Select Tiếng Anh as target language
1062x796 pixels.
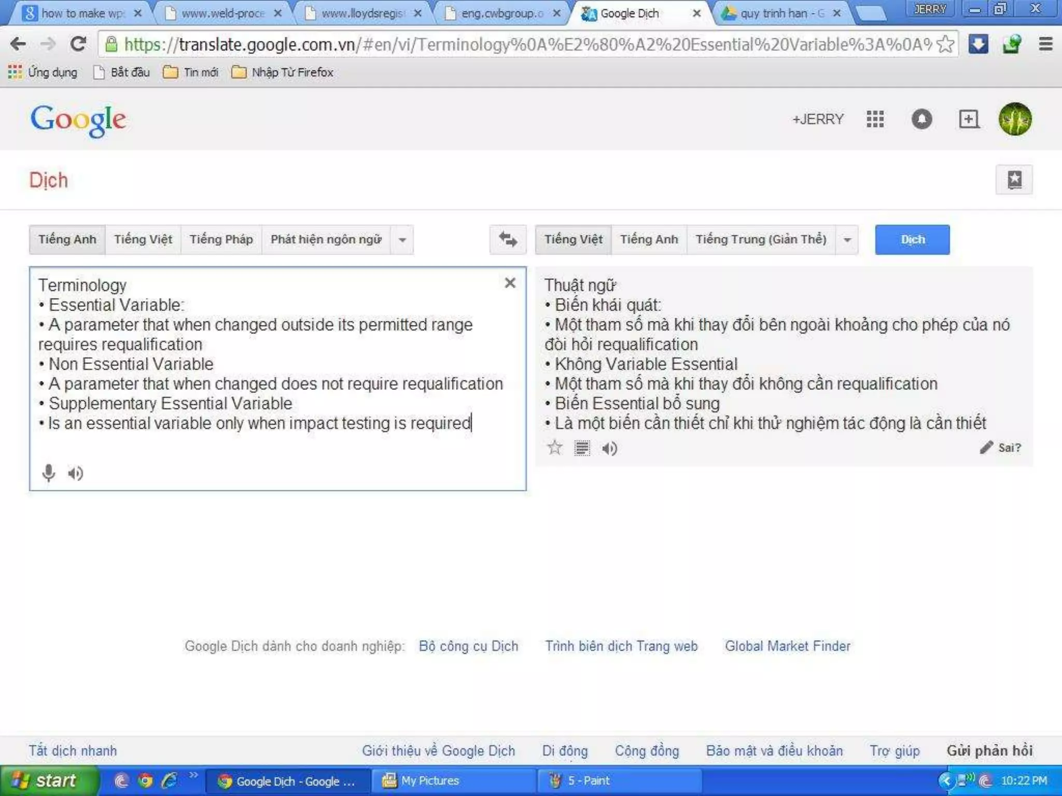(649, 239)
